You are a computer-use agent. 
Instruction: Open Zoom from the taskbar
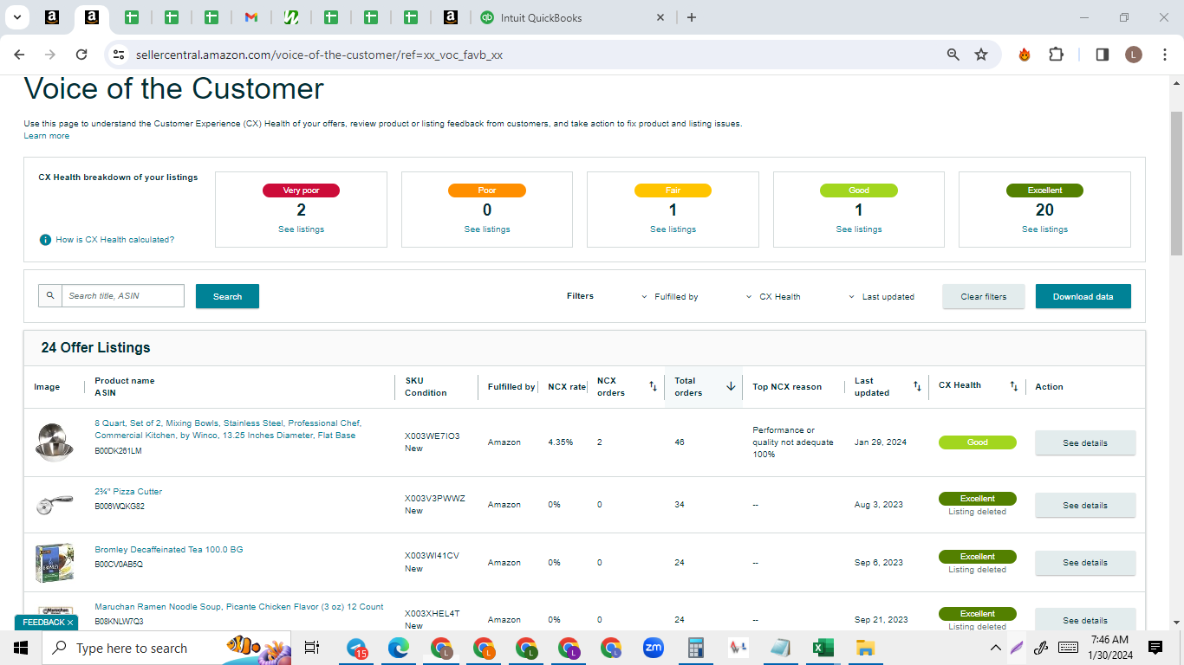tap(653, 648)
